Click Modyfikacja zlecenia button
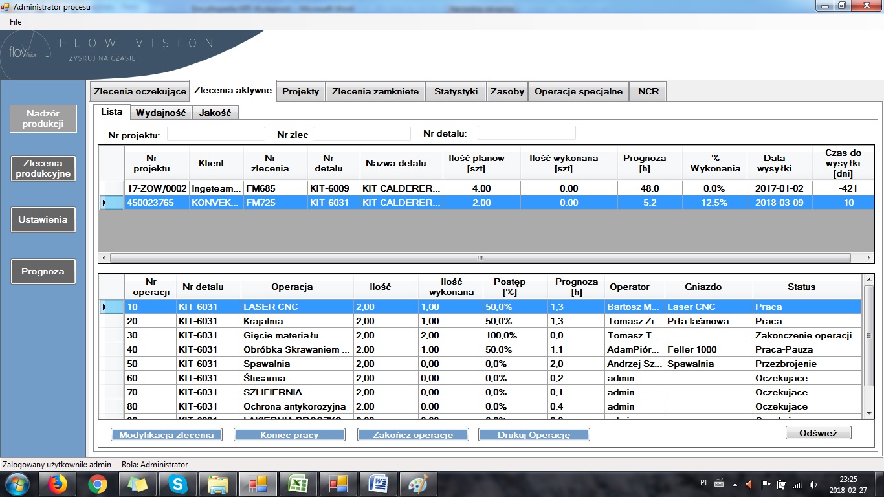This screenshot has height=497, width=884. point(166,435)
